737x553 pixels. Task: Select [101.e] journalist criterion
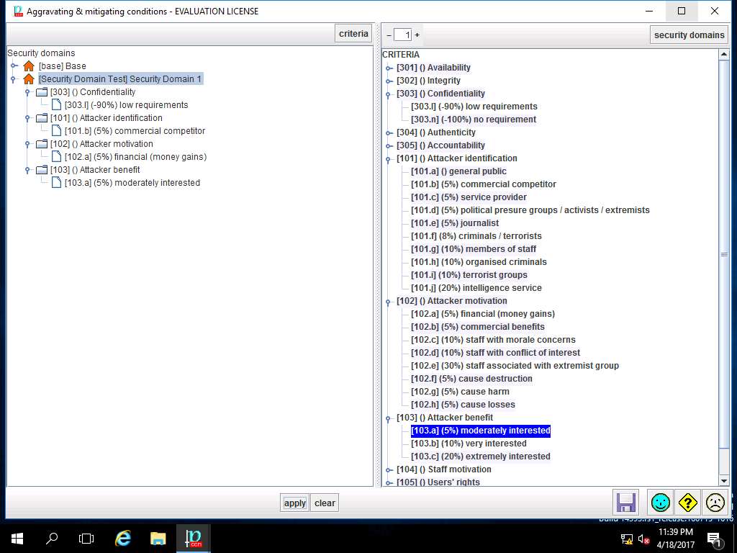[x=455, y=223]
